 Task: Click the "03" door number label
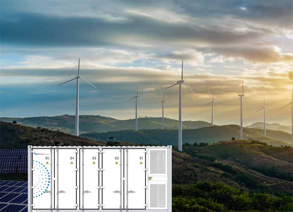94,158
